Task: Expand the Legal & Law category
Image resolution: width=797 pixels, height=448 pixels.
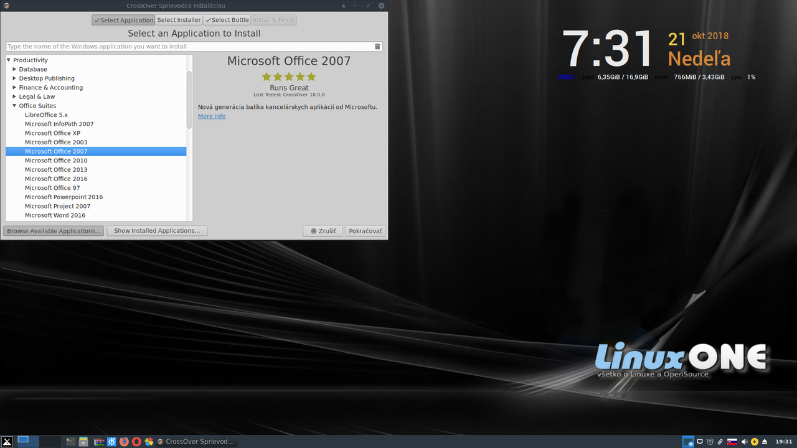Action: click(x=14, y=96)
